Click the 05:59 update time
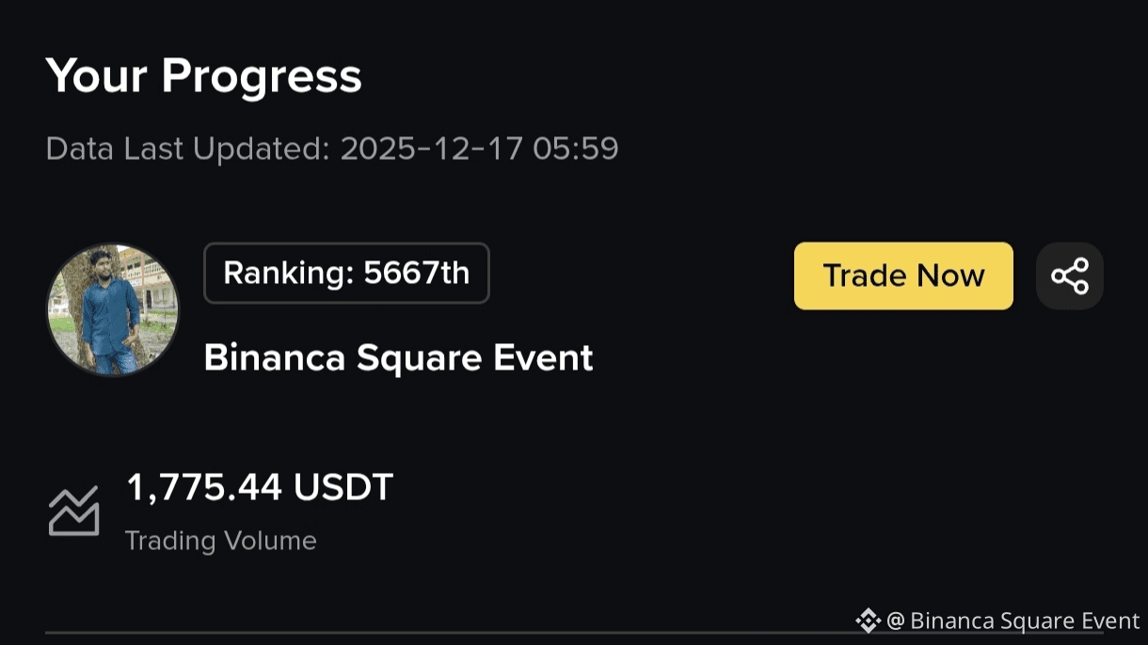1148x645 pixels. point(575,149)
